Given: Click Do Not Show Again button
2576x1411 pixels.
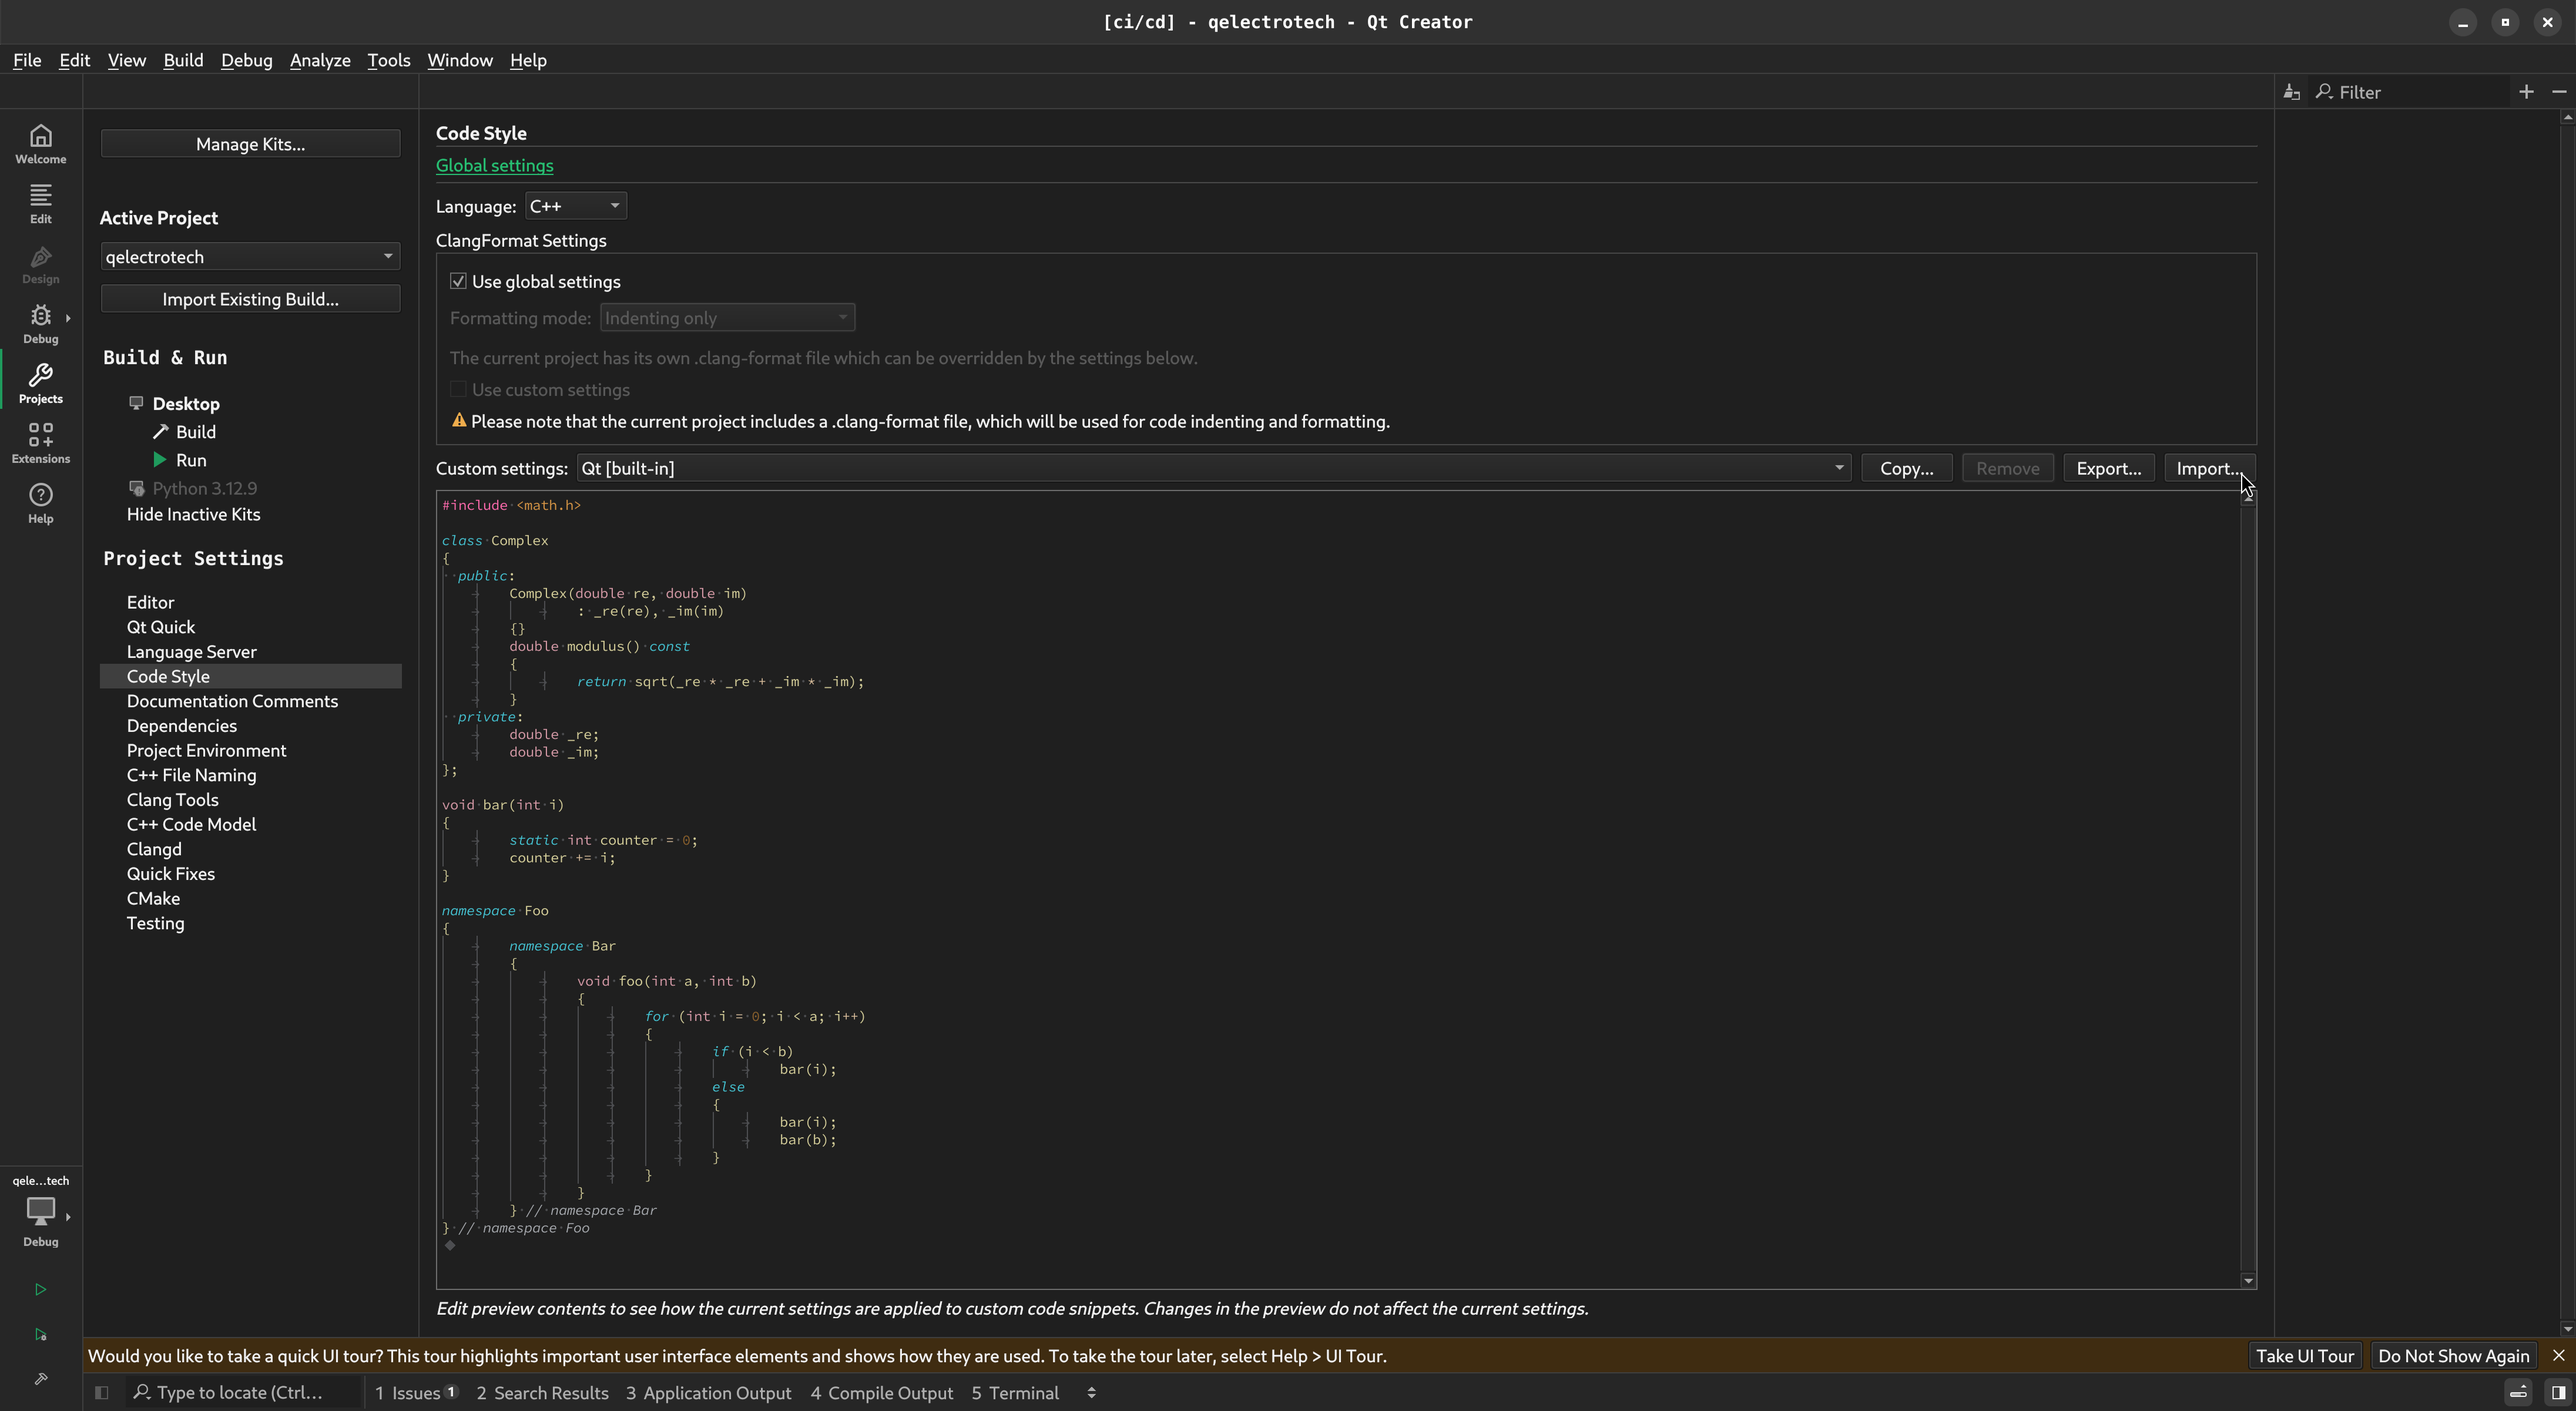Looking at the screenshot, I should coord(2453,1356).
